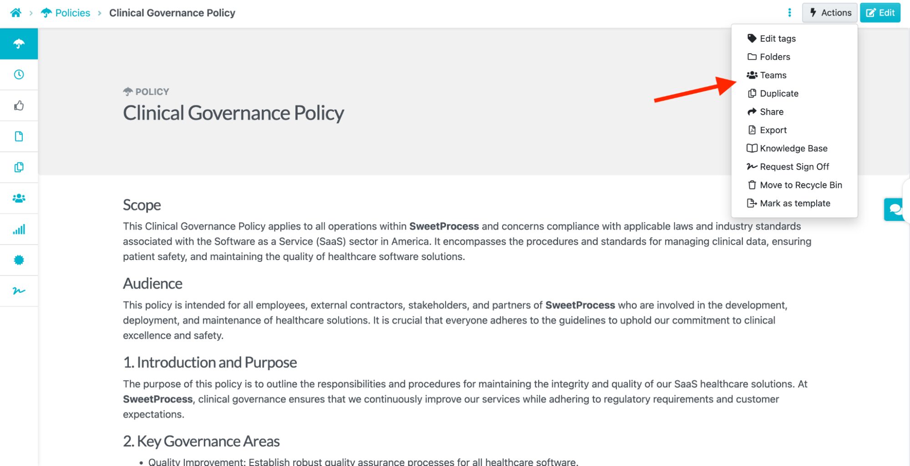The width and height of the screenshot is (910, 466).
Task: Click Move to Recycle Bin menu entry
Action: (800, 185)
